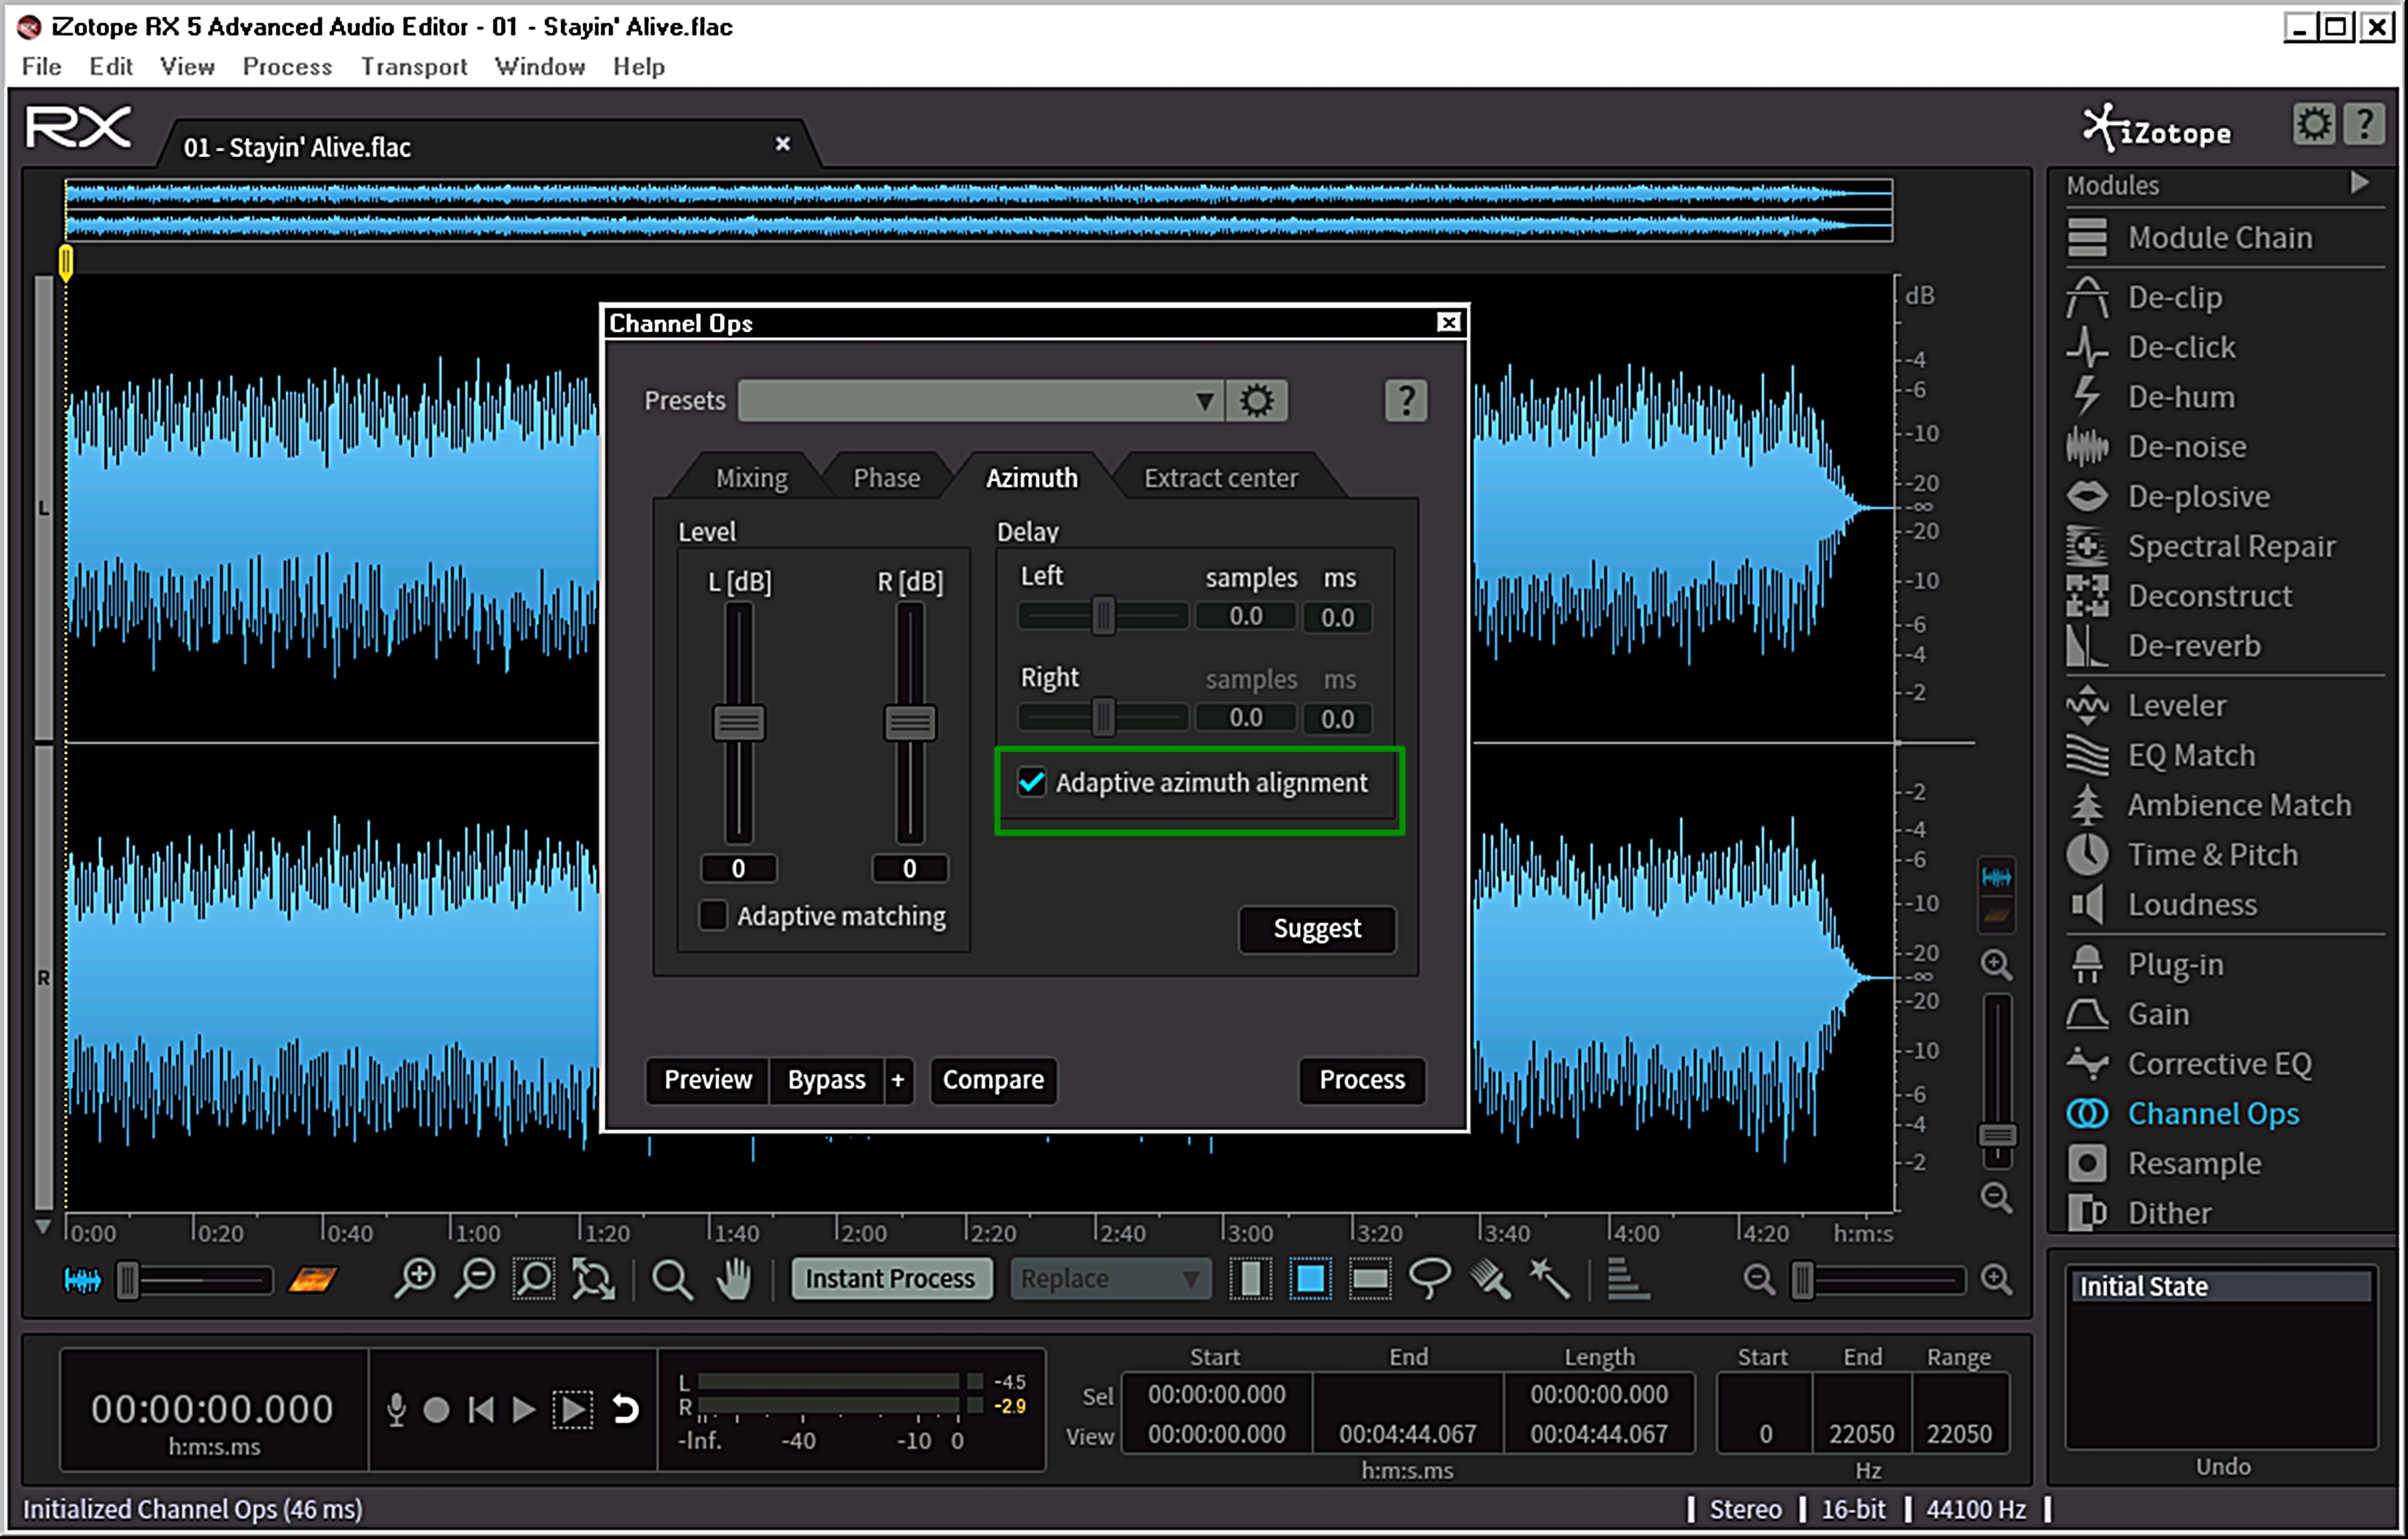
Task: Uncheck Adaptive azimuth alignment
Action: point(1032,782)
